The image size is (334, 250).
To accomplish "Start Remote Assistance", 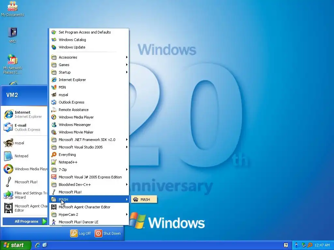I will (x=89, y=110).
